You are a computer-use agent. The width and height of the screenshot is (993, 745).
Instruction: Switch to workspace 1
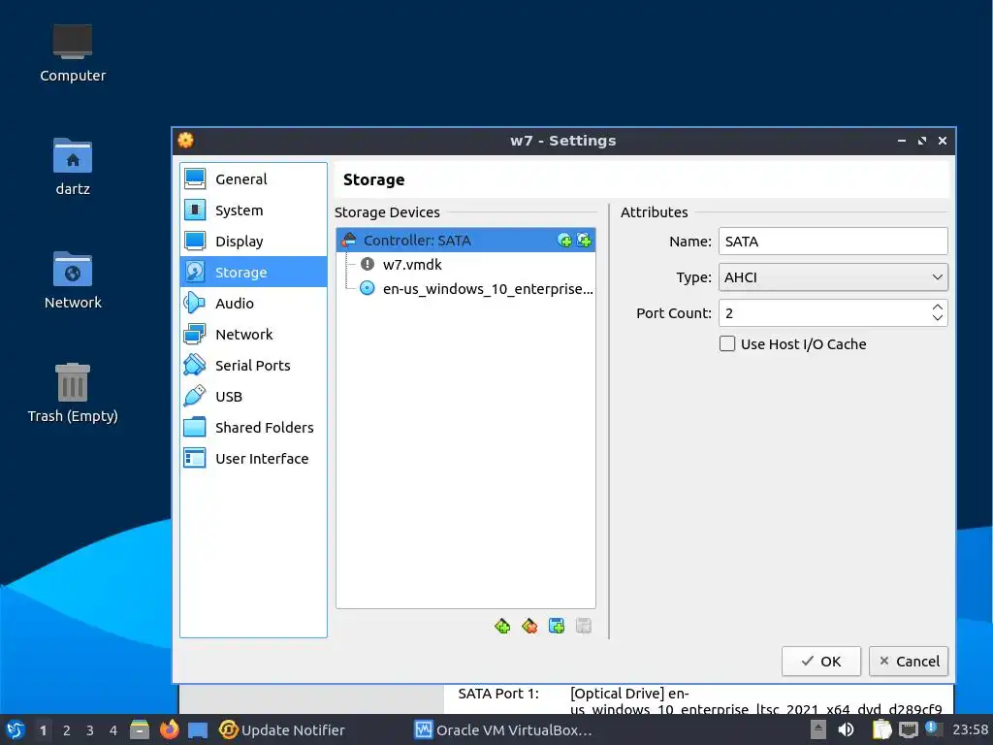click(x=43, y=730)
